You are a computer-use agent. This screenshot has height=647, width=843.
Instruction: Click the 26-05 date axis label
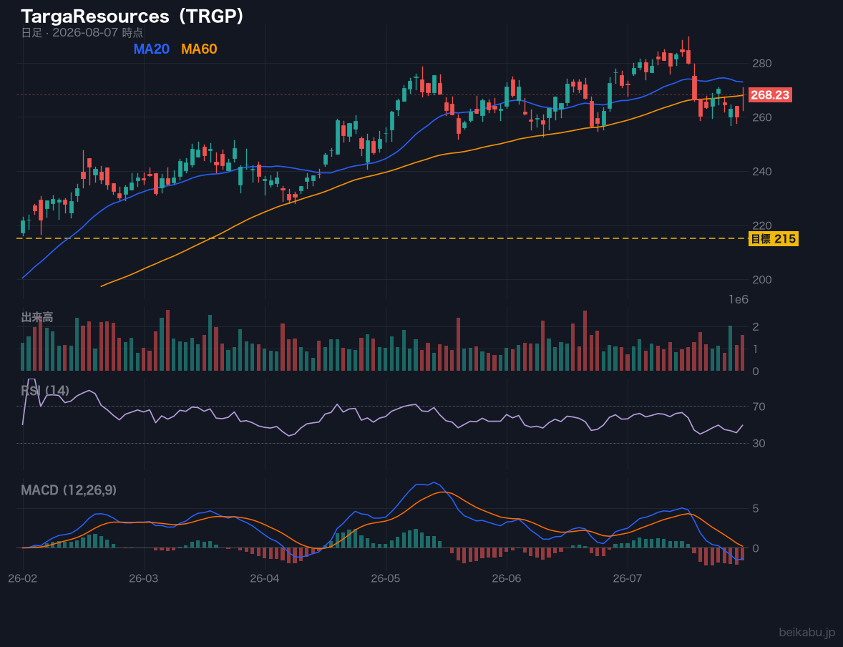tap(386, 579)
